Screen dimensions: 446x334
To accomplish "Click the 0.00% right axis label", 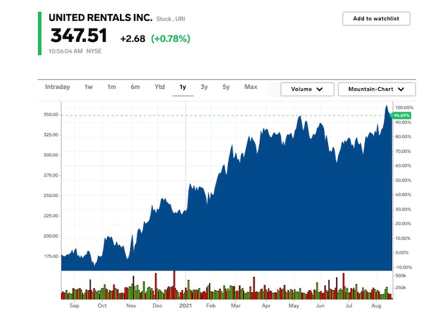I will [x=402, y=253].
